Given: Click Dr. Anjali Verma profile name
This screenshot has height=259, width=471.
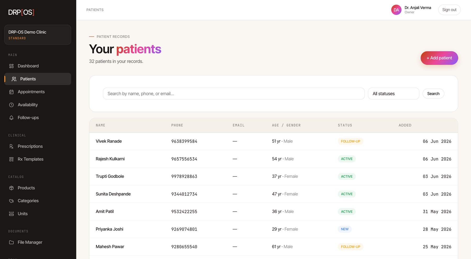Looking at the screenshot, I should point(418,8).
